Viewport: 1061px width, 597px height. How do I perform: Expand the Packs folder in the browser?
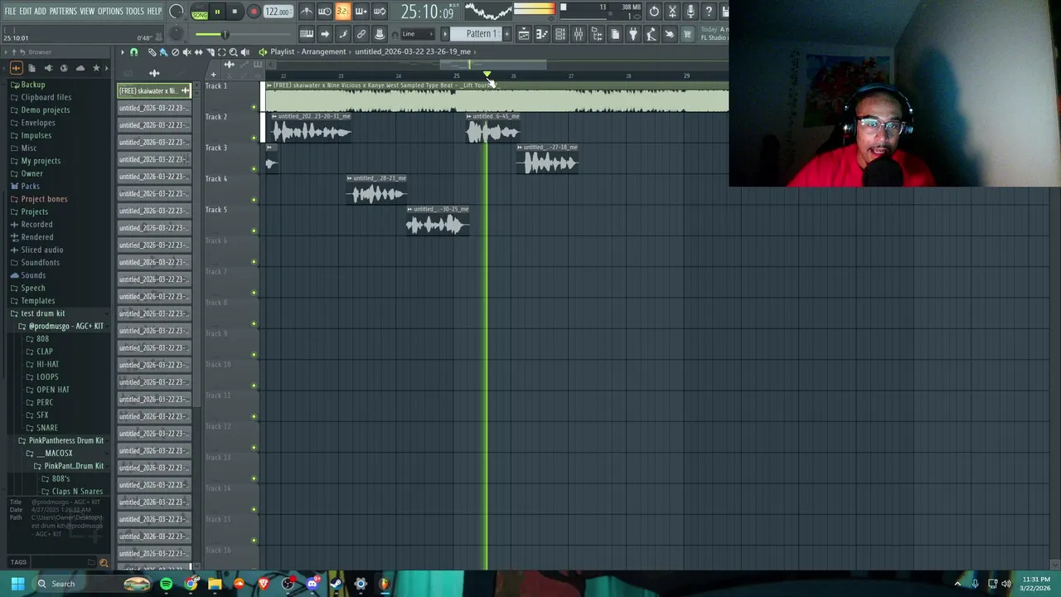coord(30,186)
